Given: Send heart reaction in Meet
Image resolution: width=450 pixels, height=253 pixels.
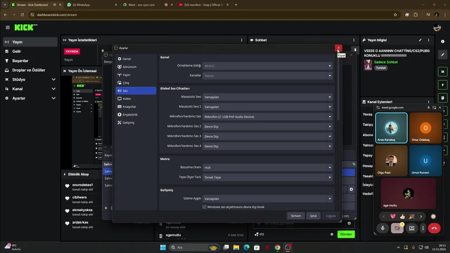Looking at the screenshot, I should (x=393, y=216).
